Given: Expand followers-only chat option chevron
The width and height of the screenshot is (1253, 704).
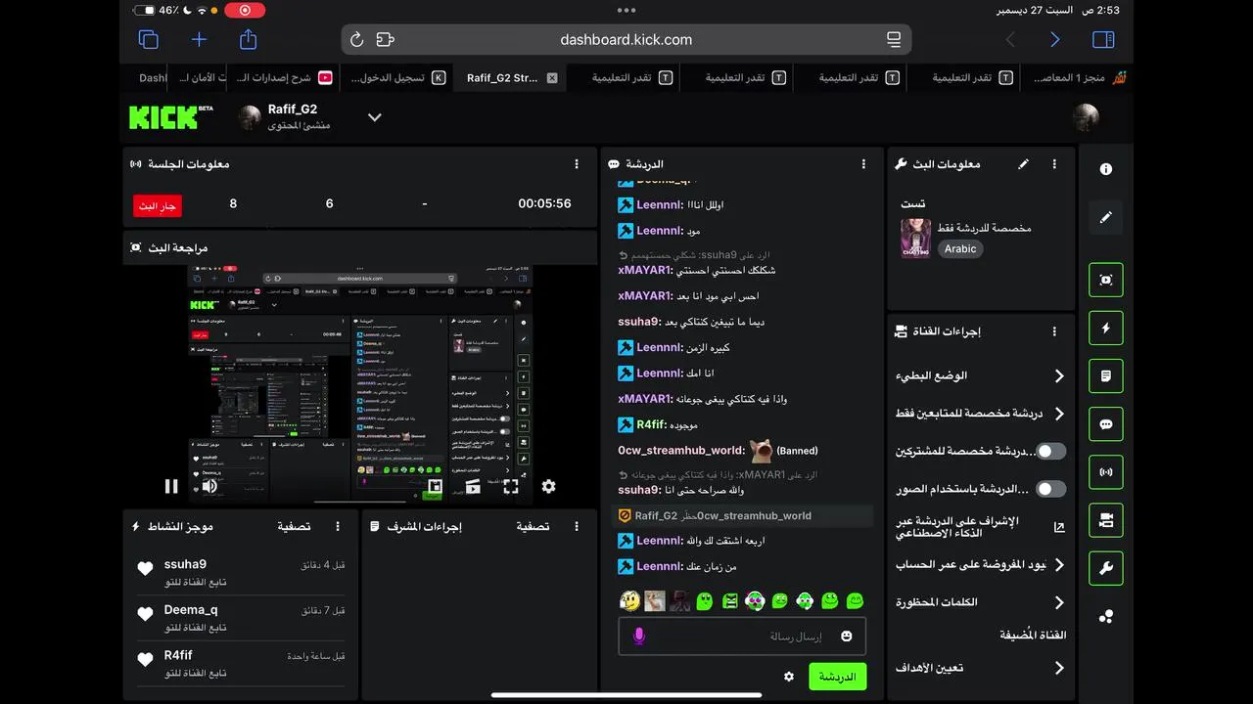Looking at the screenshot, I should pyautogui.click(x=1059, y=414).
